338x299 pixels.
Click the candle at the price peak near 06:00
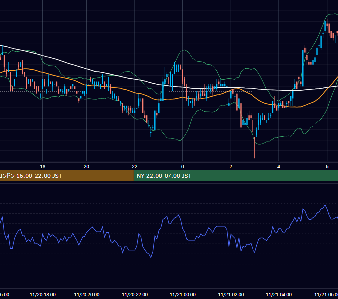(x=327, y=25)
